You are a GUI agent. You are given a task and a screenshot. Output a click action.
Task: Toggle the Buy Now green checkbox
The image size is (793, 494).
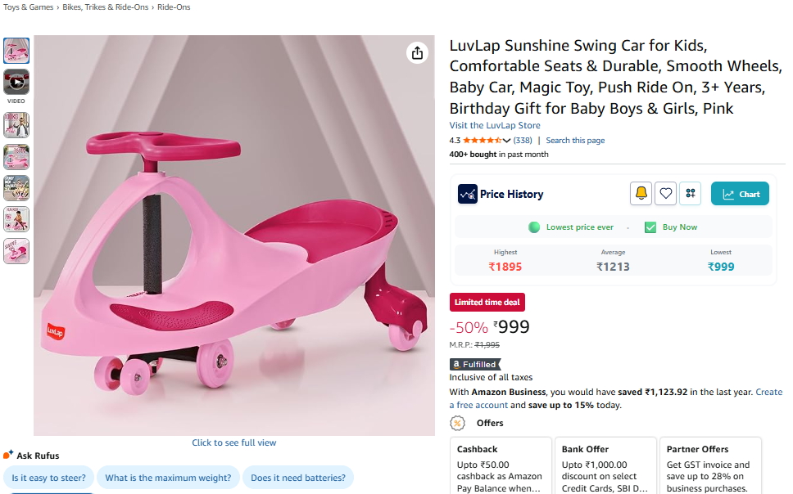coord(650,227)
